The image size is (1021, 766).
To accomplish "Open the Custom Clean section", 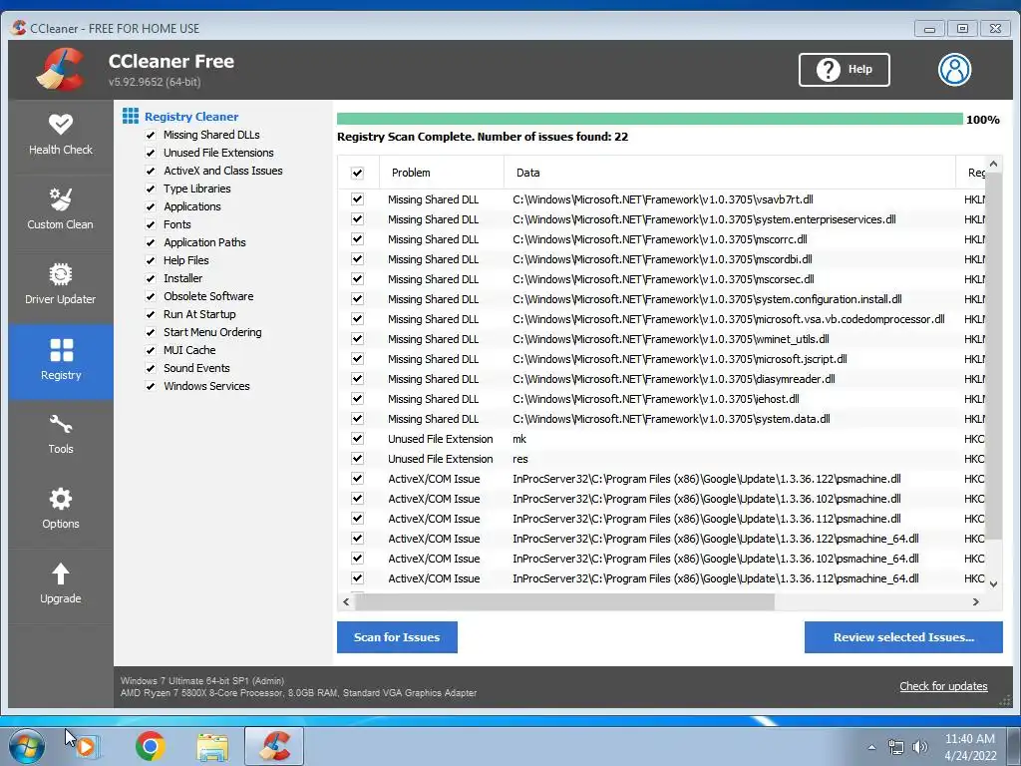I will point(61,211).
